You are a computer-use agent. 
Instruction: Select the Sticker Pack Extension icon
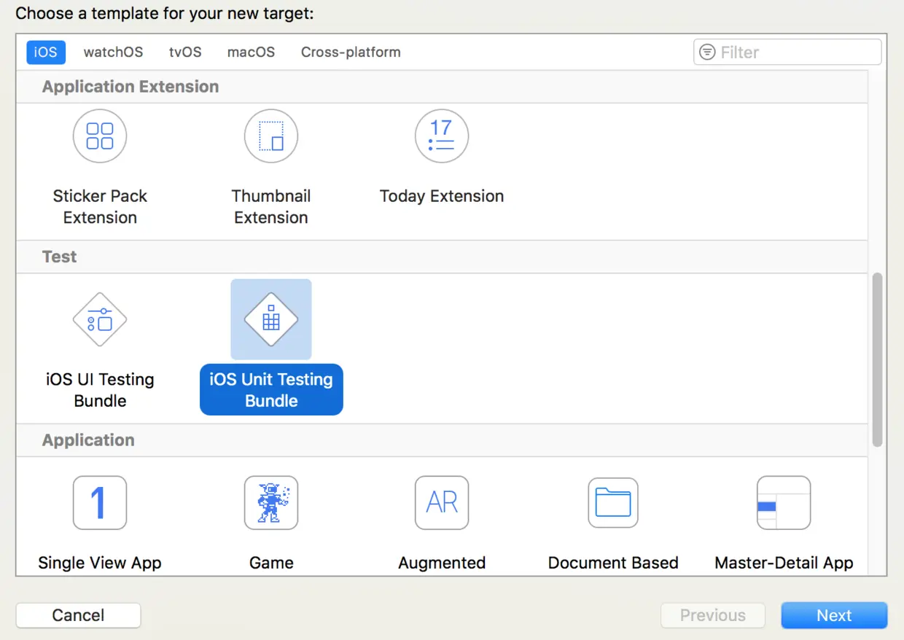pyautogui.click(x=100, y=136)
